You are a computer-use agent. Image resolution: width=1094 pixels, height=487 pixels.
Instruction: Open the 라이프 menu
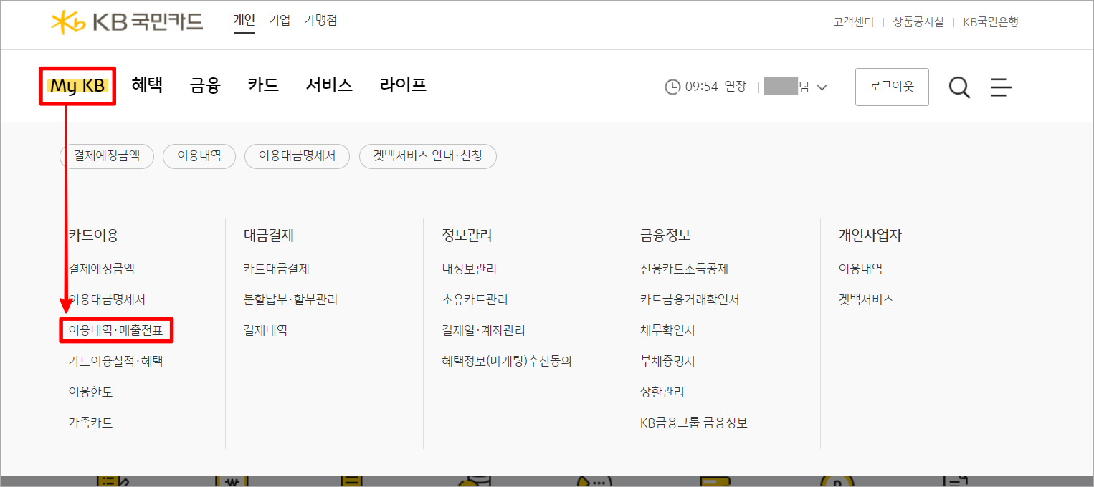402,85
